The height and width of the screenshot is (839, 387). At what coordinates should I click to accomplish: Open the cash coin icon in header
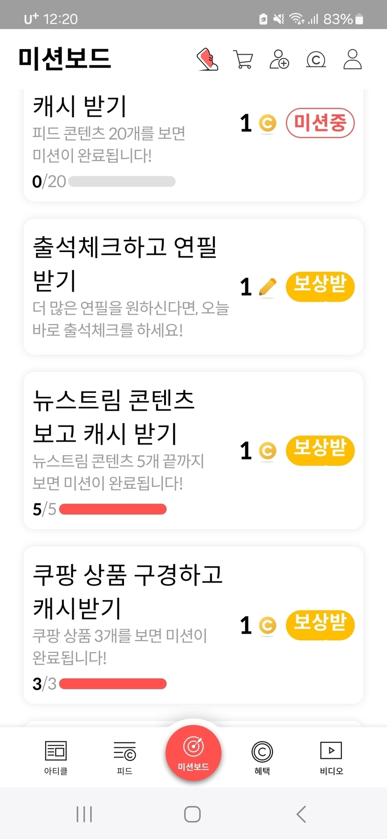(316, 60)
